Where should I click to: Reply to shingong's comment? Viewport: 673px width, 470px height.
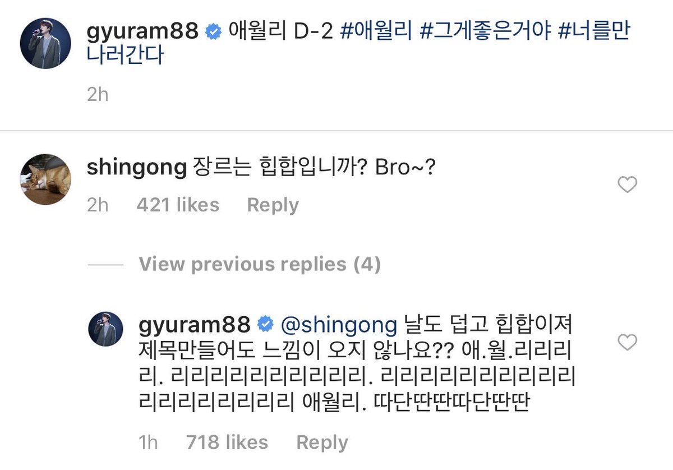point(273,205)
